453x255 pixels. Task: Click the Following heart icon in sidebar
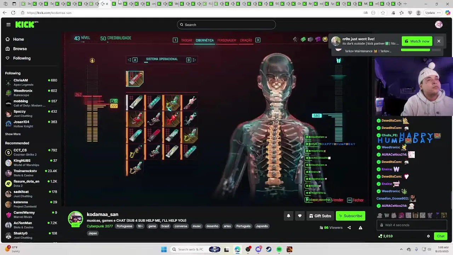(x=7, y=58)
